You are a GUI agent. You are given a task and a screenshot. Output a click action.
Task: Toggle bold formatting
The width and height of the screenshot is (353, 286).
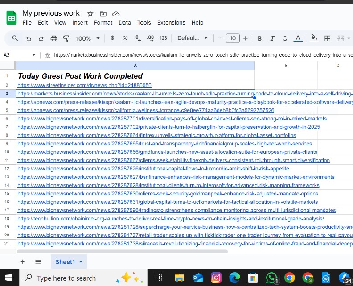tap(259, 38)
